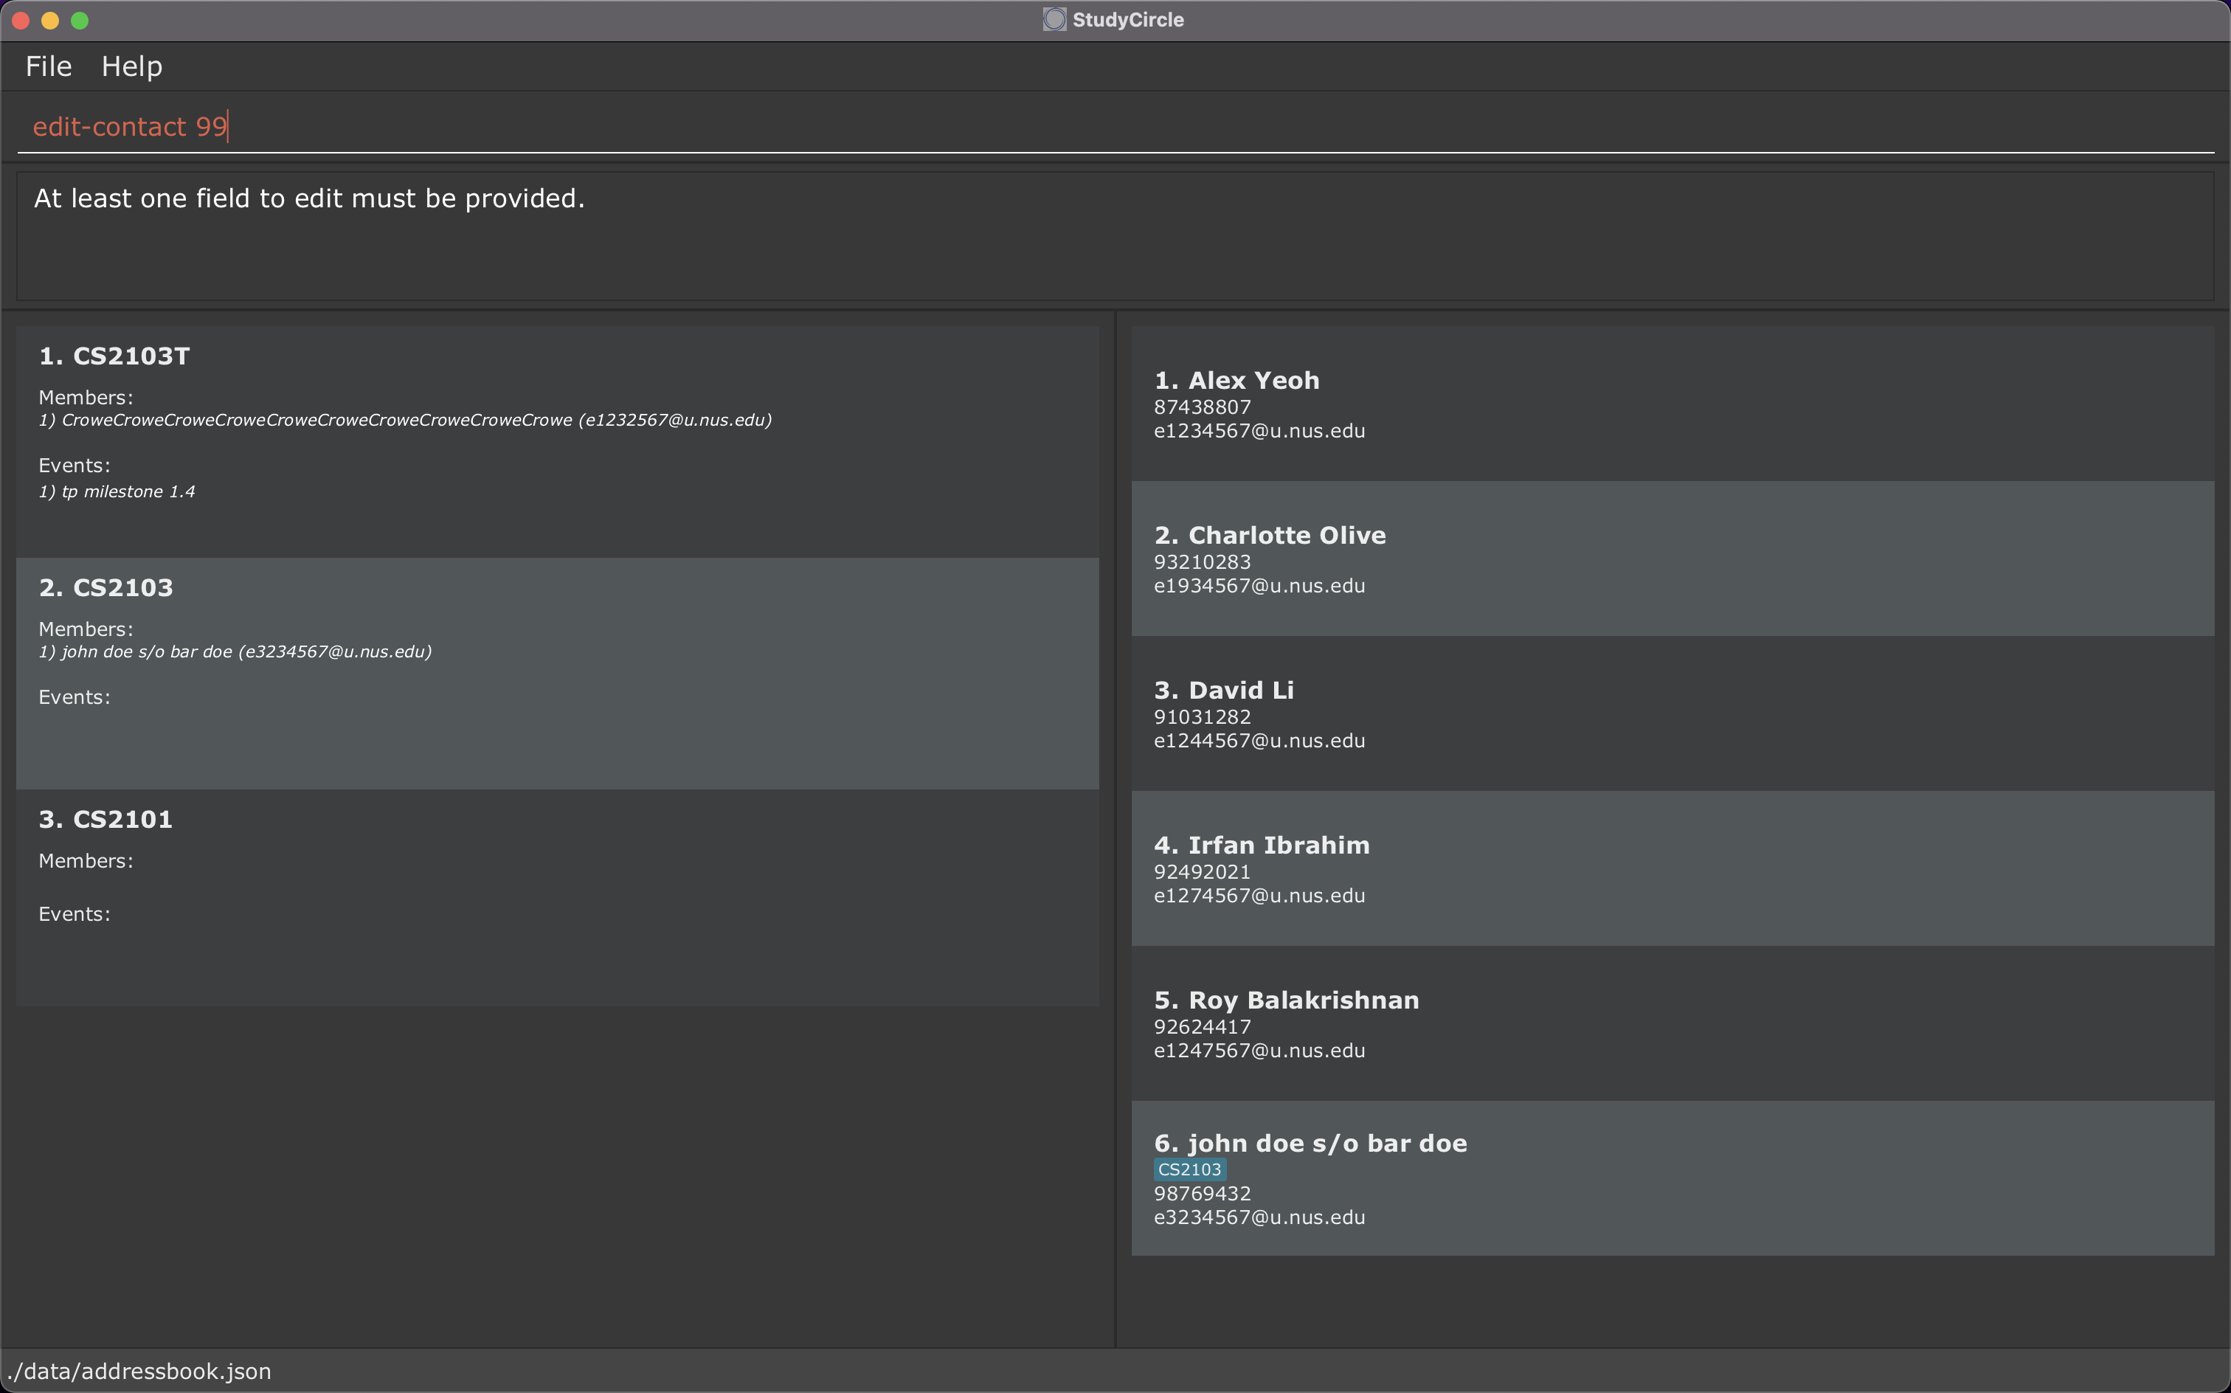The image size is (2231, 1393).
Task: Click john doe member entry in CS2103
Action: 235,652
